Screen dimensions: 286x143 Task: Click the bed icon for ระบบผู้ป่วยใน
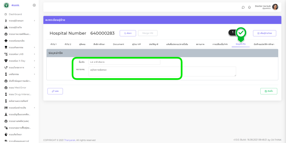click(6, 27)
